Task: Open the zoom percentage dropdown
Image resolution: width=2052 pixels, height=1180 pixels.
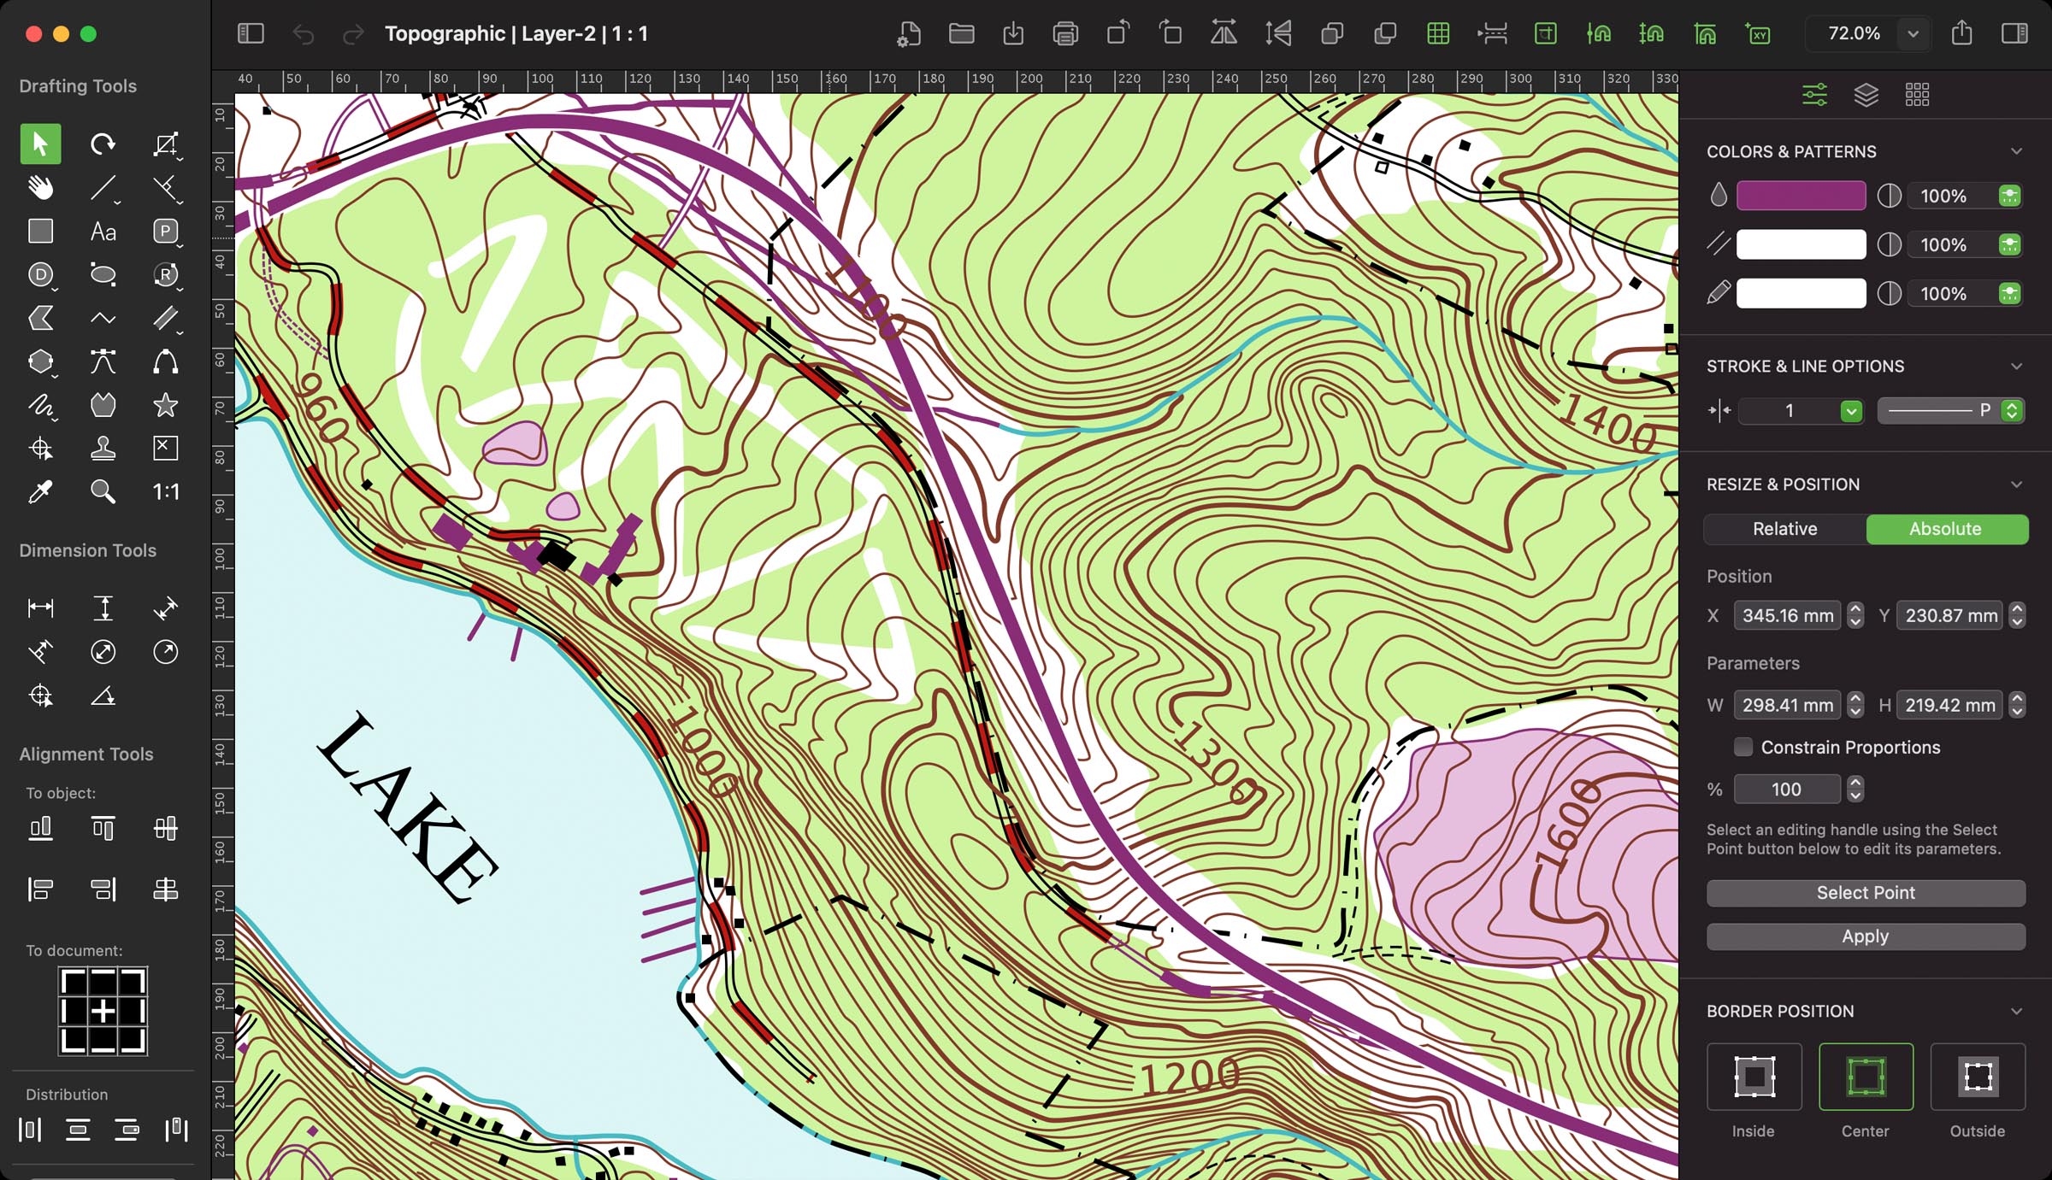Action: coord(1913,34)
